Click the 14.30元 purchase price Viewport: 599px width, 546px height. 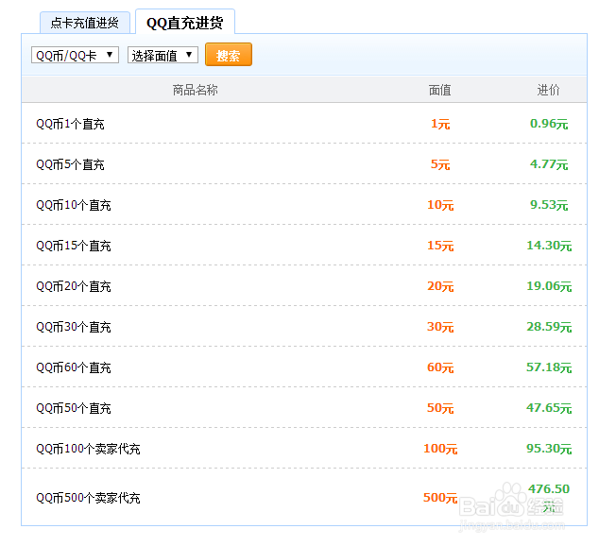point(549,246)
